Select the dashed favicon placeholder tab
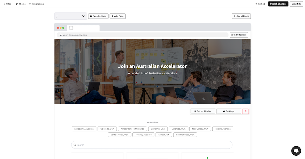Viewport: 305px width, 159px height. tap(83, 28)
